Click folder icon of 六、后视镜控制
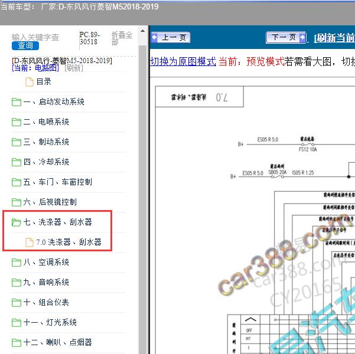Image resolution: width=355 pixels, height=354 pixels. point(17,202)
